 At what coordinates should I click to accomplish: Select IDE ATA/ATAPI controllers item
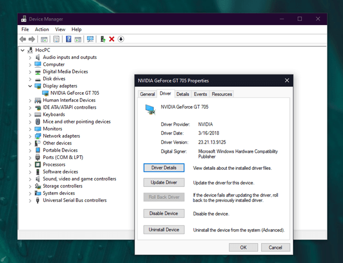[x=70, y=107]
